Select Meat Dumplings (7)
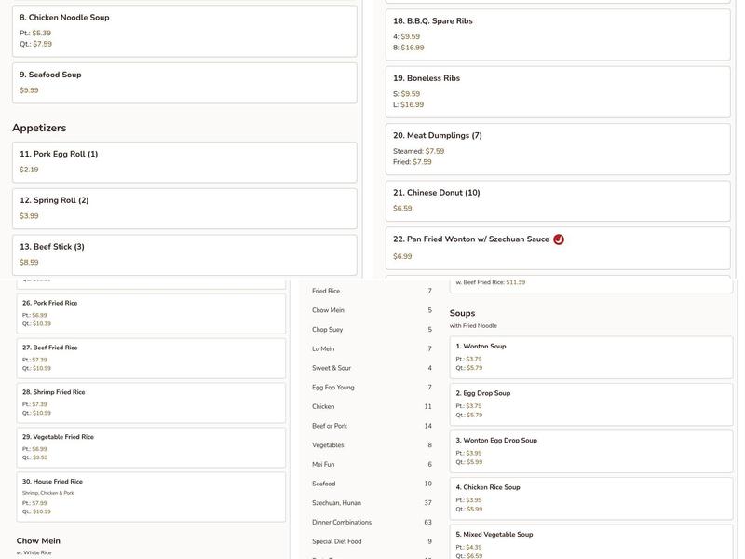 (x=558, y=149)
